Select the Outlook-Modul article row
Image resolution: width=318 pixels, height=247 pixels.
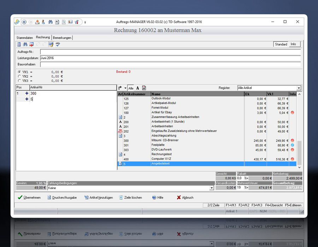207,98
